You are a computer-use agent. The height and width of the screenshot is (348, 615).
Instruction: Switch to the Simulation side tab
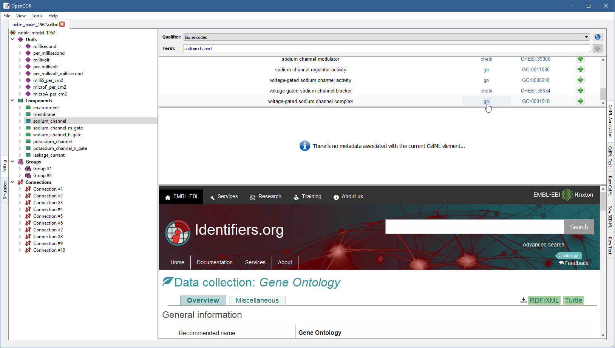pyautogui.click(x=5, y=190)
